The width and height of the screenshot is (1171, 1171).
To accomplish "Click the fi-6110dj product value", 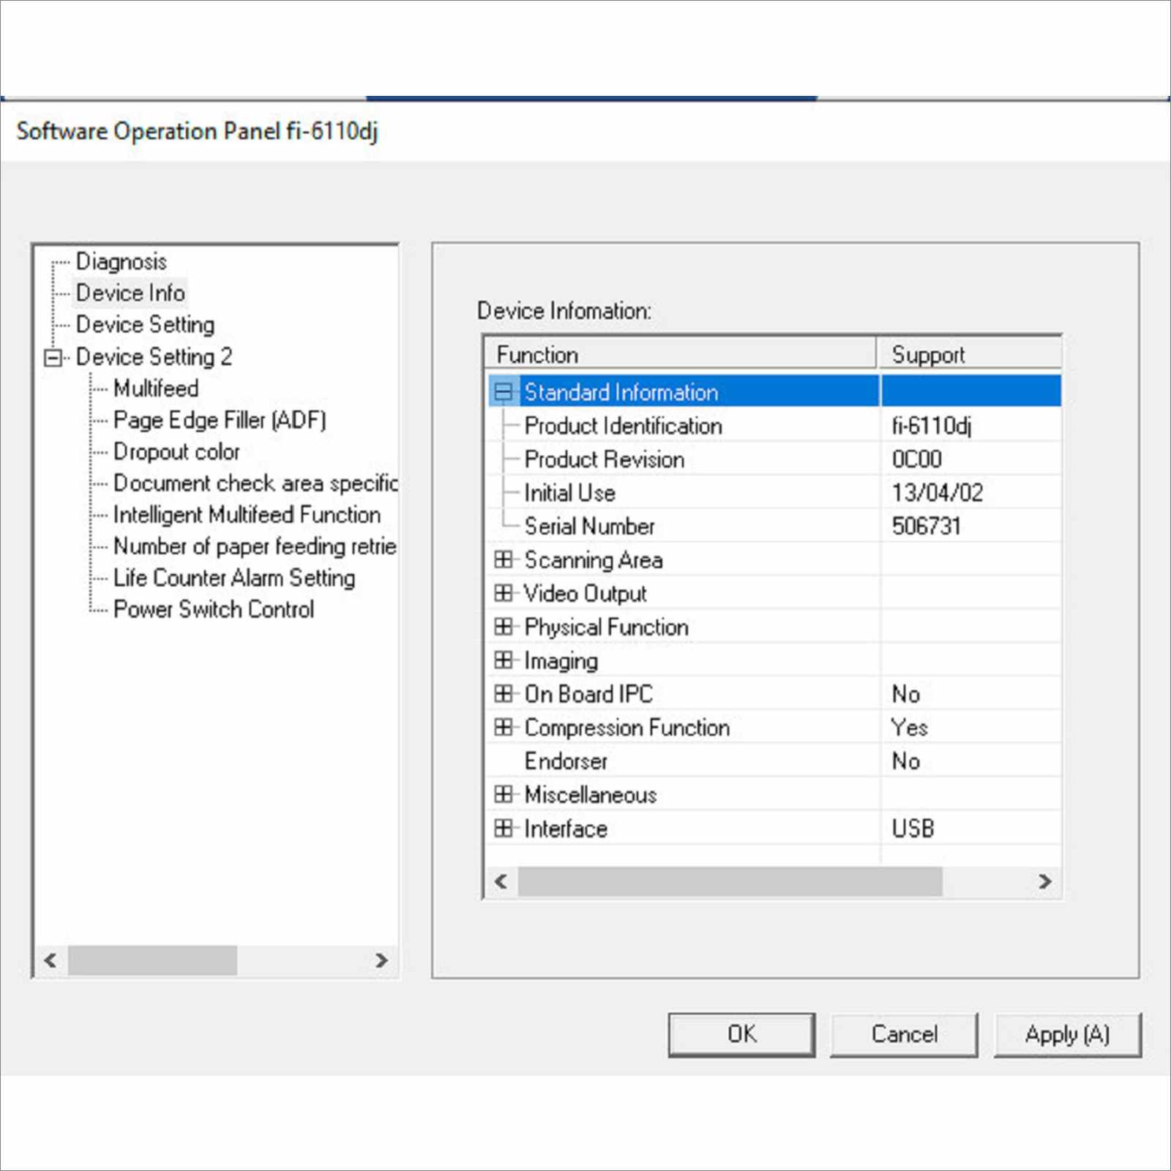I will coord(931,425).
